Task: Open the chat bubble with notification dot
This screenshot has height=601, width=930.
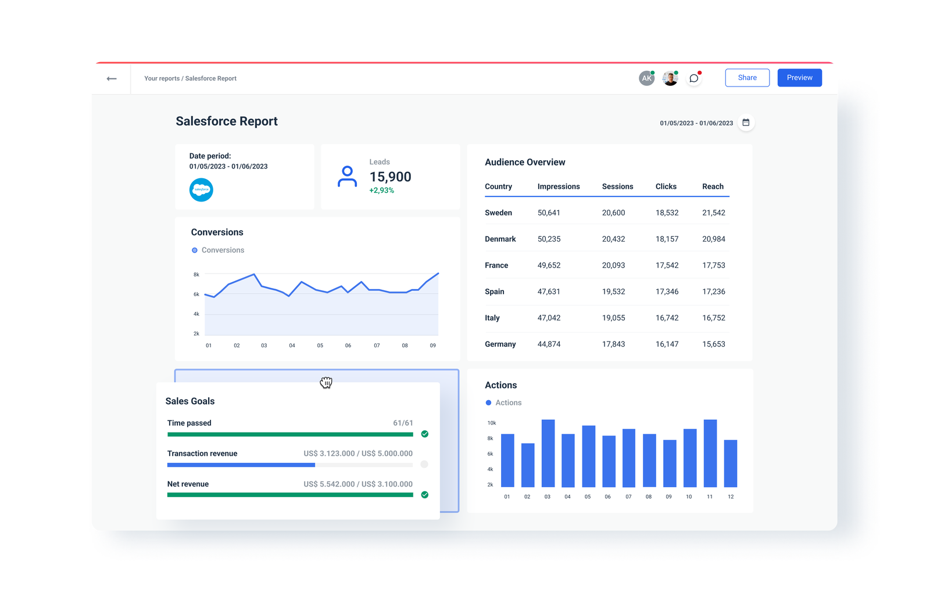Action: pos(693,77)
